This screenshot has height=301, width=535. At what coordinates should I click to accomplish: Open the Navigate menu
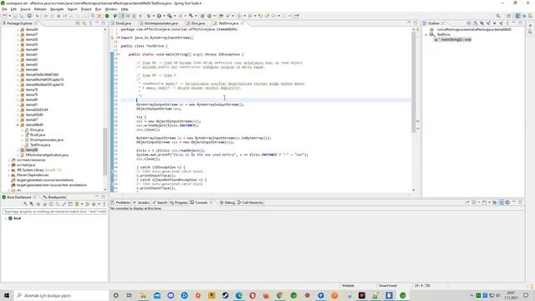pyautogui.click(x=57, y=9)
